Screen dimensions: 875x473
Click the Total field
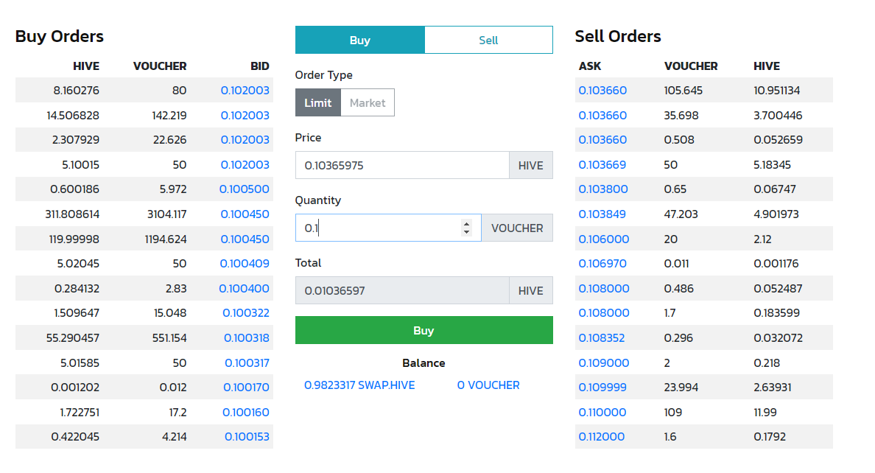(402, 290)
